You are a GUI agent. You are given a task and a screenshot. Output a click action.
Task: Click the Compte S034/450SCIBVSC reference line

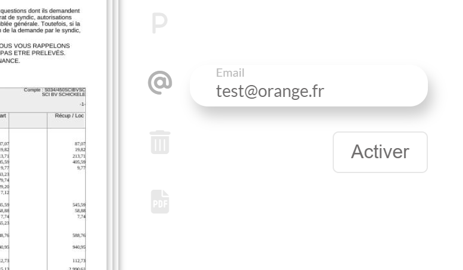point(55,90)
